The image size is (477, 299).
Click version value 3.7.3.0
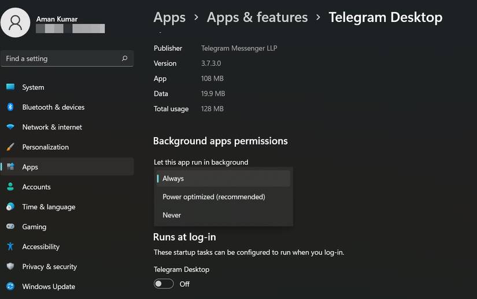tap(211, 63)
